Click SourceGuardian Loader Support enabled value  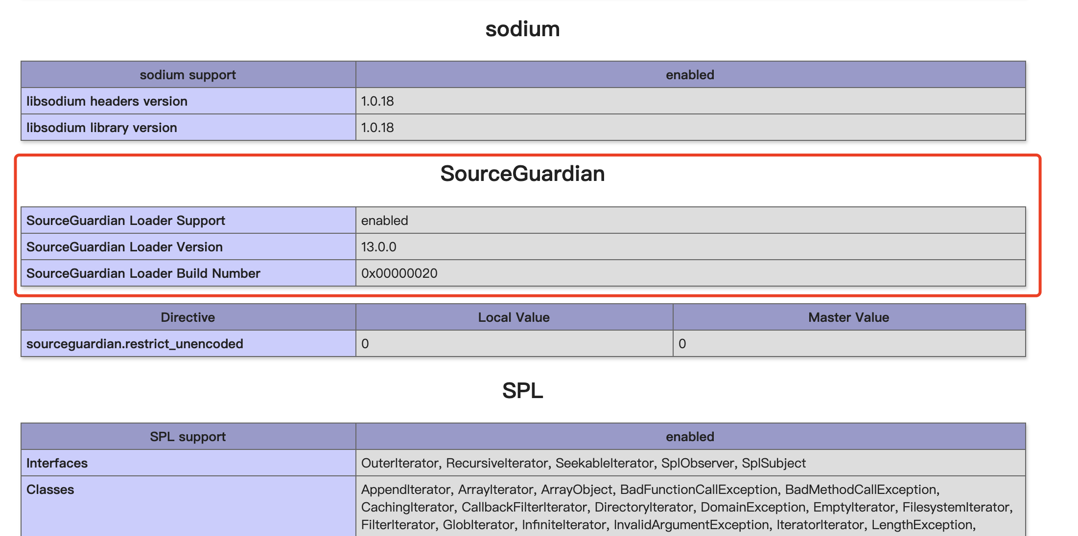click(384, 221)
